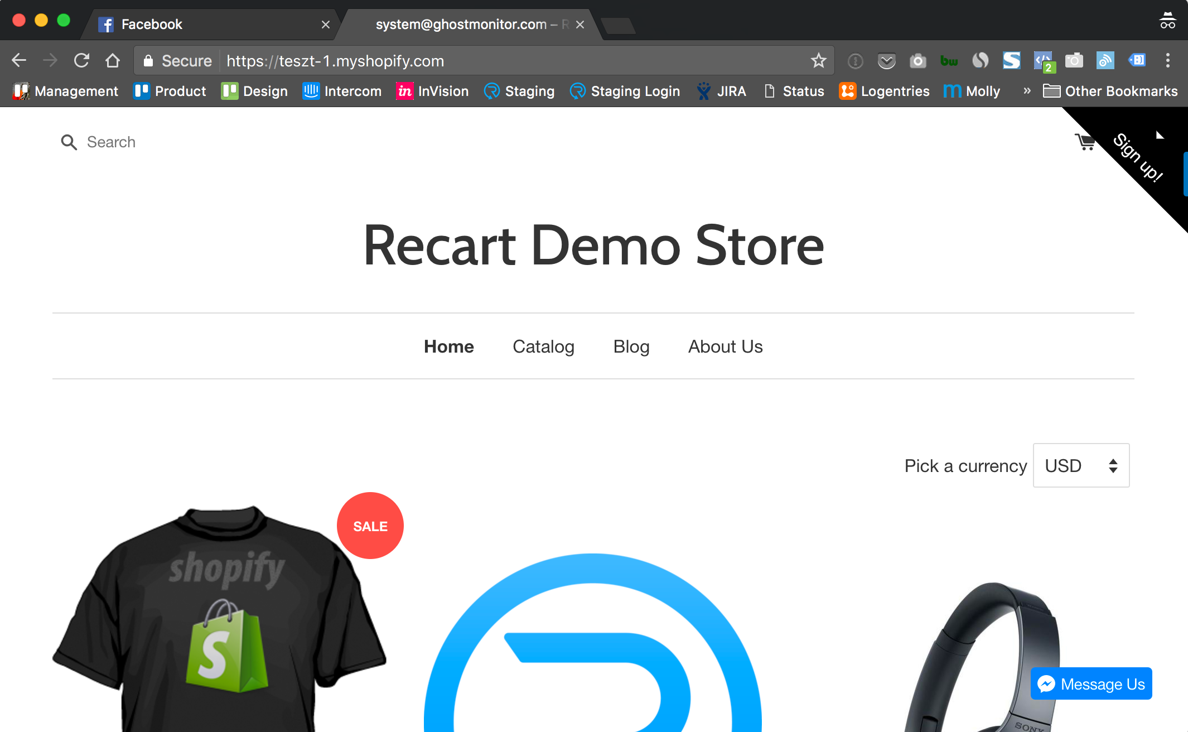Switch to the Facebook tab
The height and width of the screenshot is (732, 1188).
[x=212, y=25]
